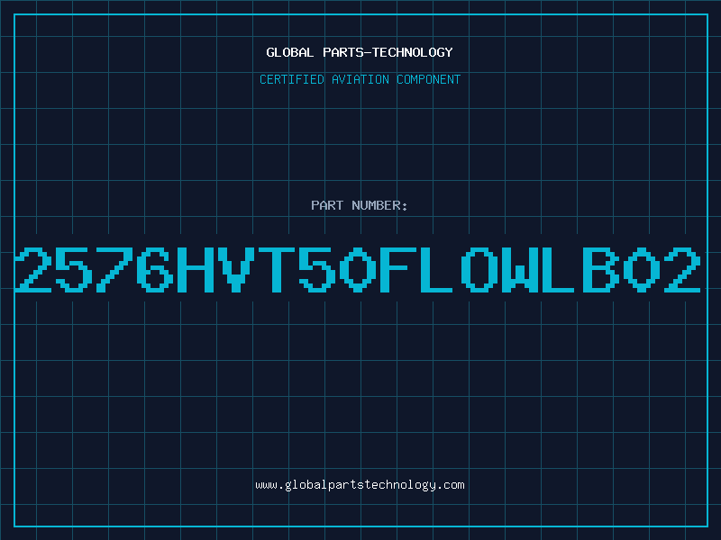Open the www.globalpartstechnology.com website link
Screen dimensions: 721x540
[360, 485]
